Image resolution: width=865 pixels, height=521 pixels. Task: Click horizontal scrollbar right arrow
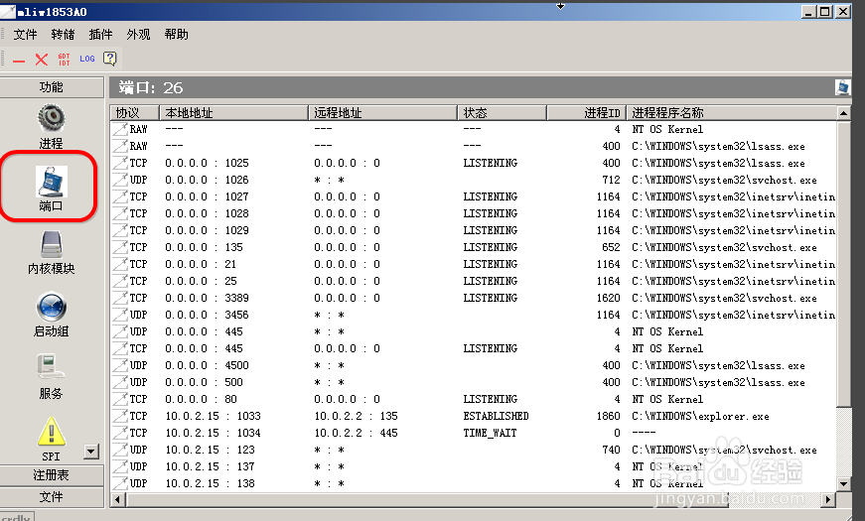[x=827, y=499]
